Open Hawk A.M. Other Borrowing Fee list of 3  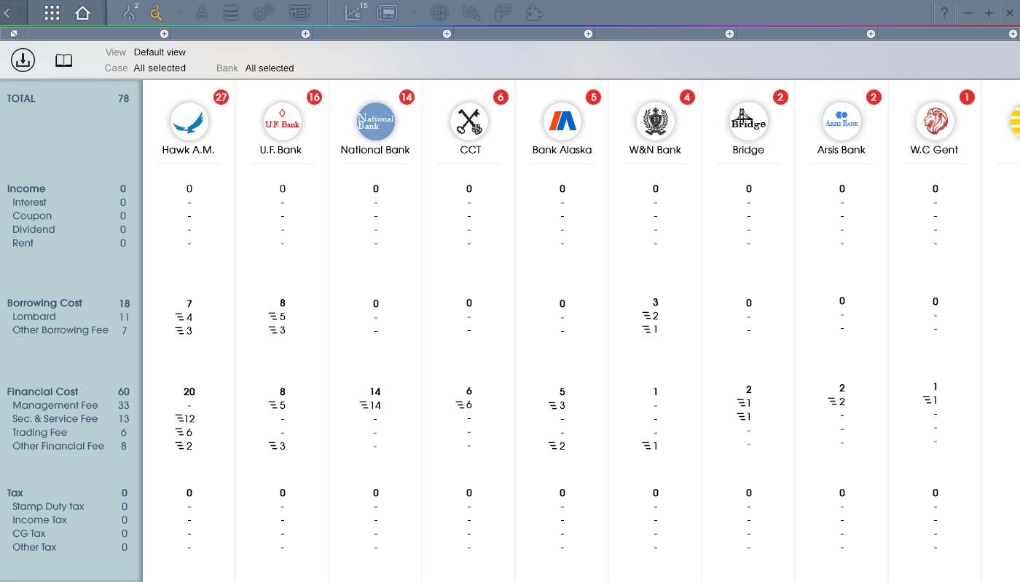(x=184, y=331)
